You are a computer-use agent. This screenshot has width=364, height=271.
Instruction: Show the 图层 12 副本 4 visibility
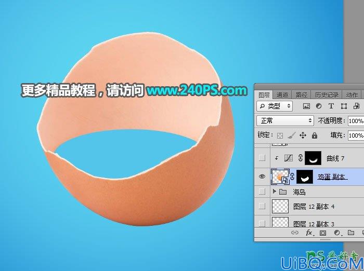click(262, 206)
